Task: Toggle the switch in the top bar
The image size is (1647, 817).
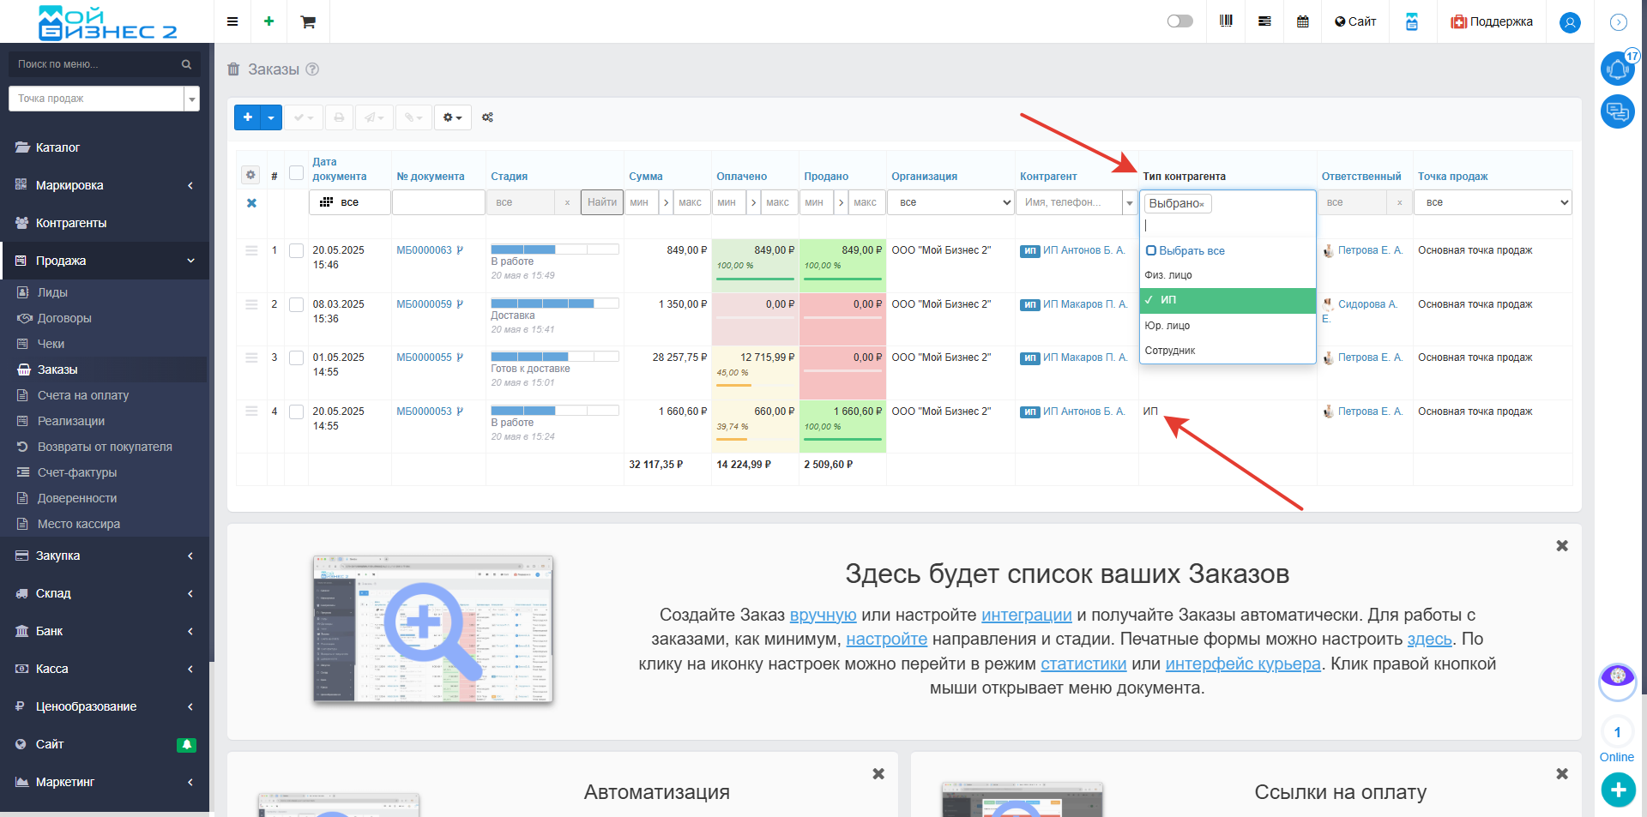Action: (1179, 21)
